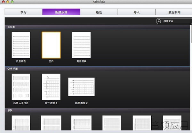Minimize the window with yellow button
The image size is (192, 133).
coord(8,2)
